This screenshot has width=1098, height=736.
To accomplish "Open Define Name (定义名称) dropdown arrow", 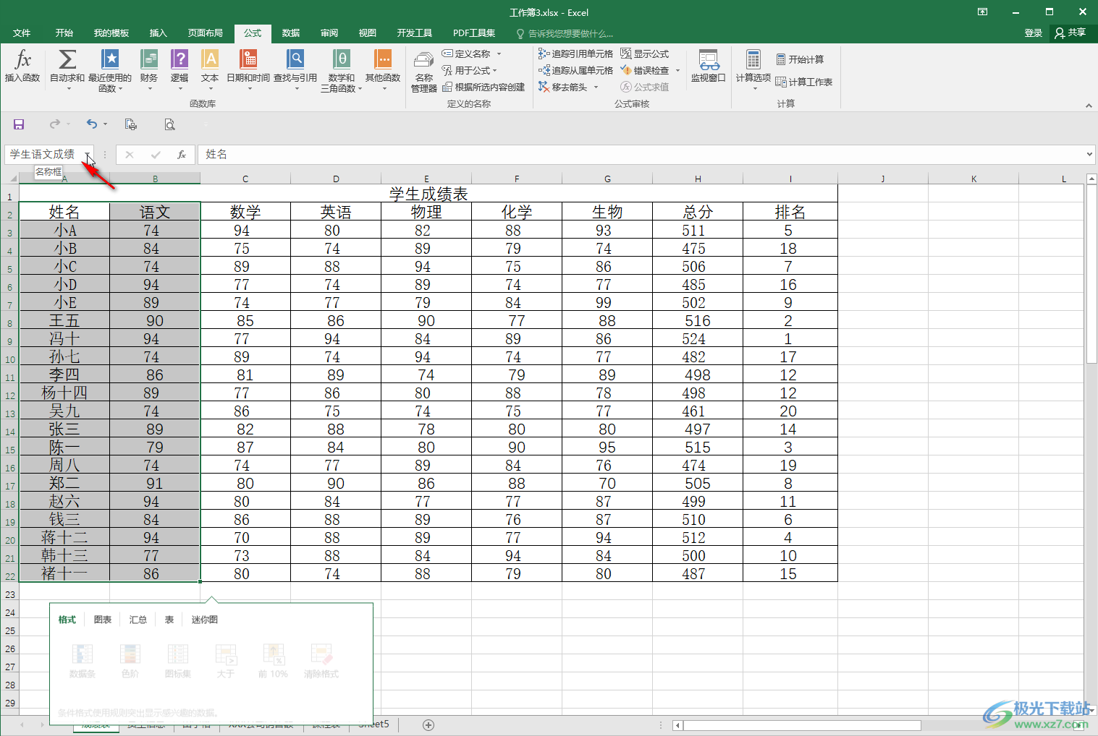I will (499, 54).
